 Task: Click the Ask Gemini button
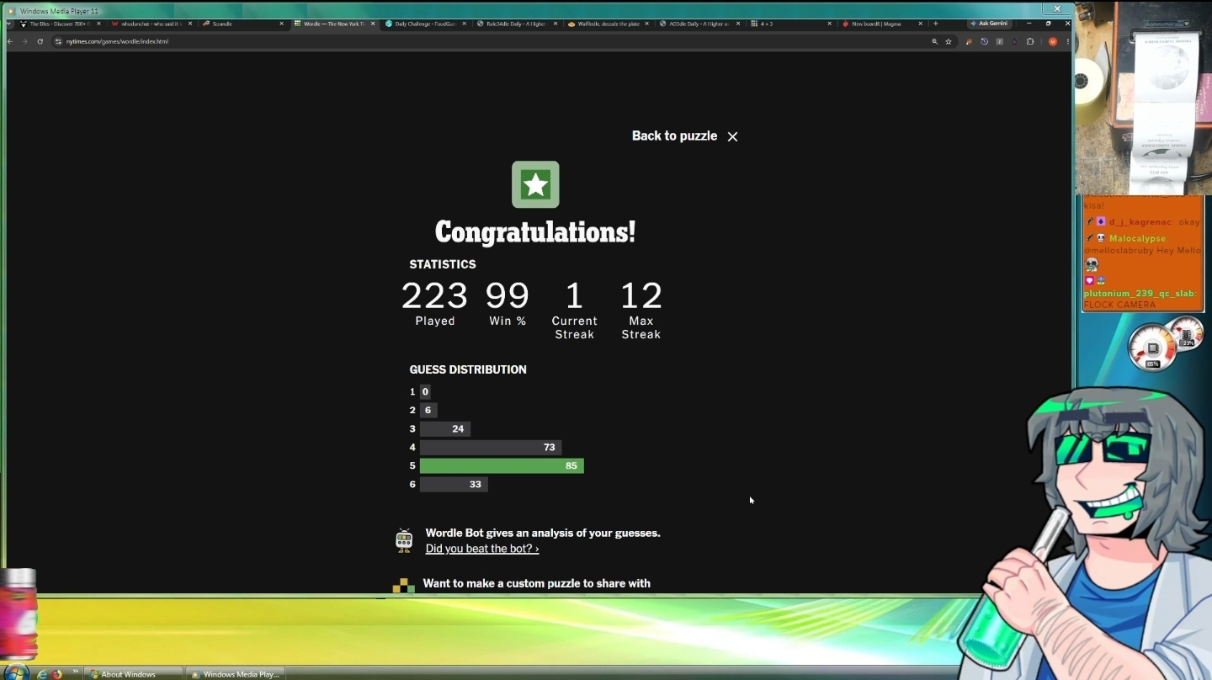click(x=990, y=24)
